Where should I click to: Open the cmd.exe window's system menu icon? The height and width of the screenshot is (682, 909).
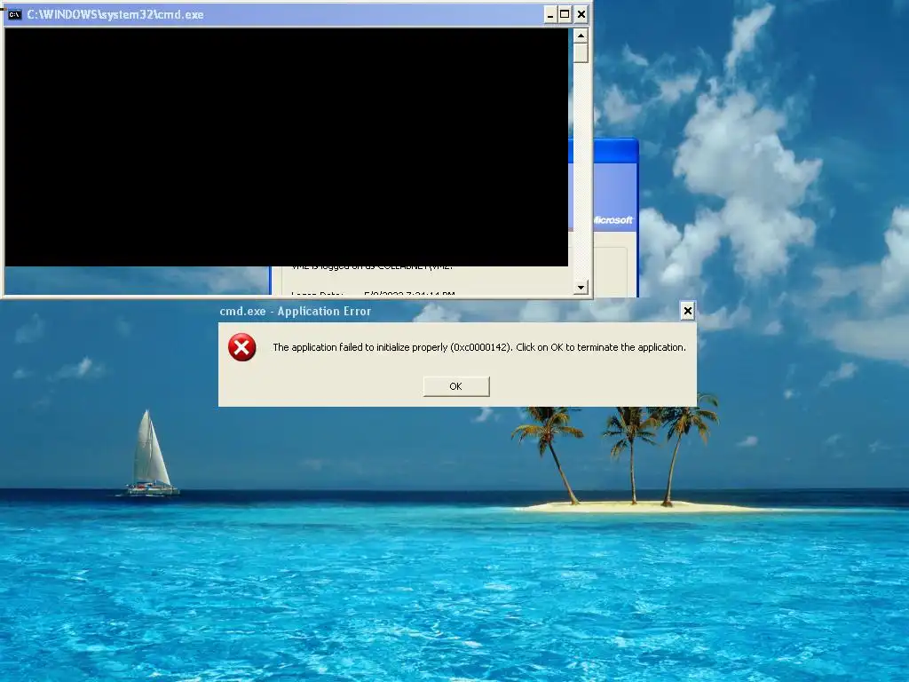(x=14, y=14)
